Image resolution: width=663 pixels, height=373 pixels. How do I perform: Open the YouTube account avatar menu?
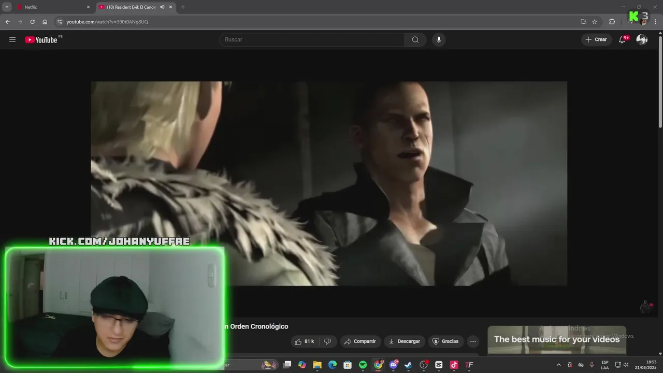[x=642, y=40]
